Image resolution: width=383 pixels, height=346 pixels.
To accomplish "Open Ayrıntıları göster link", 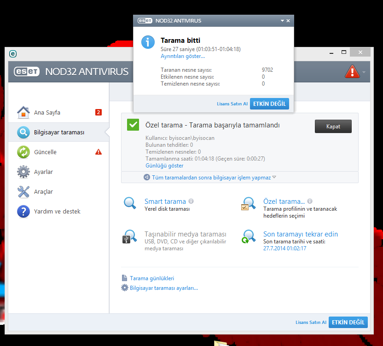I will point(183,56).
